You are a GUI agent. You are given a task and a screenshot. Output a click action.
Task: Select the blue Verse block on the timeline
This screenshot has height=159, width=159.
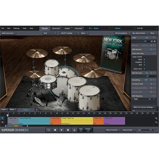tap(34, 121)
